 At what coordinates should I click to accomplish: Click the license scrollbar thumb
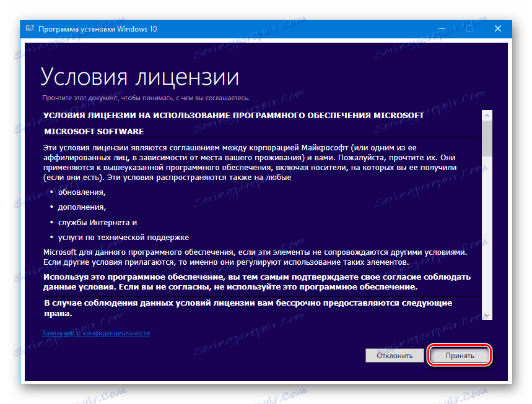click(487, 139)
